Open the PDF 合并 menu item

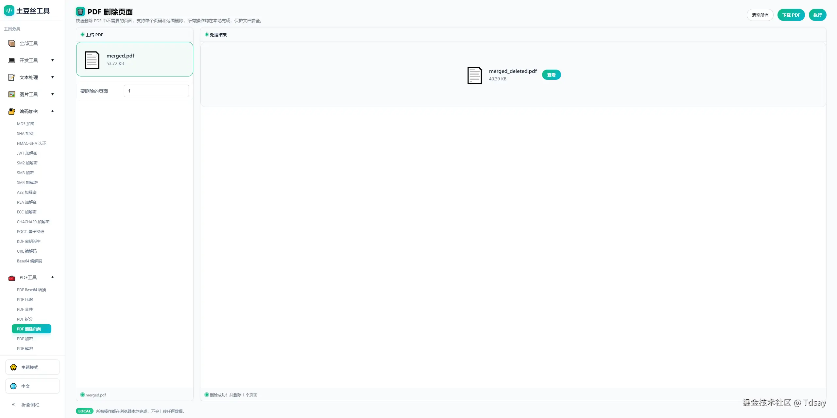pyautogui.click(x=25, y=309)
